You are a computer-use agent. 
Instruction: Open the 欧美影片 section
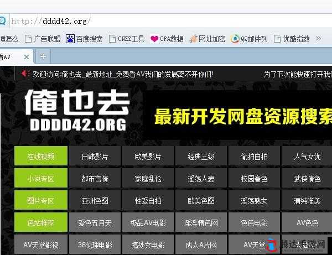tap(148, 156)
